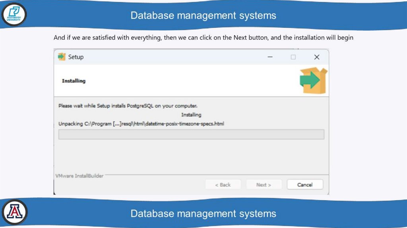Image resolution: width=407 pixels, height=228 pixels.
Task: Maximize the Setup window
Action: [293, 57]
